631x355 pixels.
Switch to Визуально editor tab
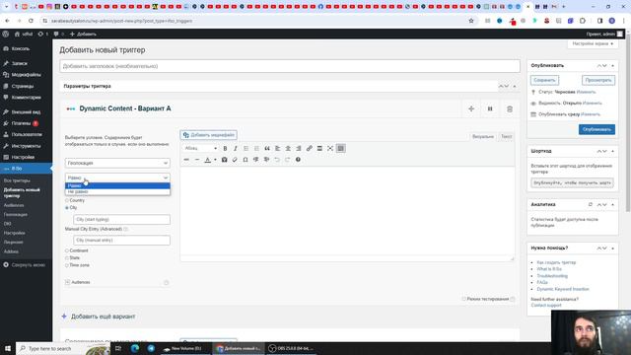(482, 137)
